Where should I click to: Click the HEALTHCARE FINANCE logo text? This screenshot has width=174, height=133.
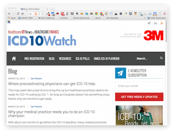pyautogui.click(x=47, y=32)
